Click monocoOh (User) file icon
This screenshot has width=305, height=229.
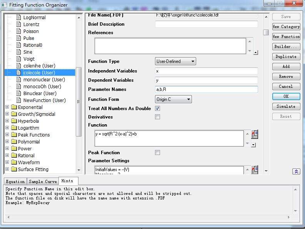[19, 86]
